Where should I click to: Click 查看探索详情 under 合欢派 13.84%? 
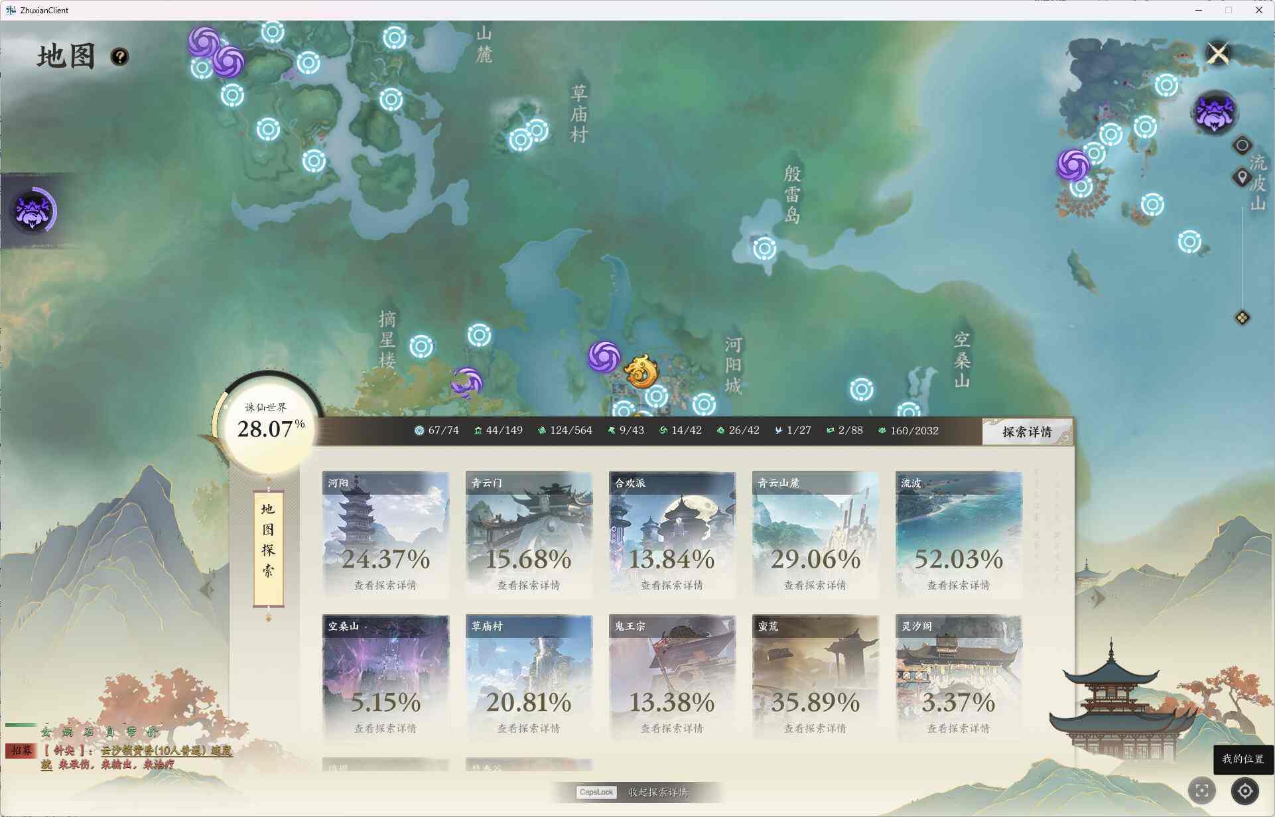(x=672, y=585)
